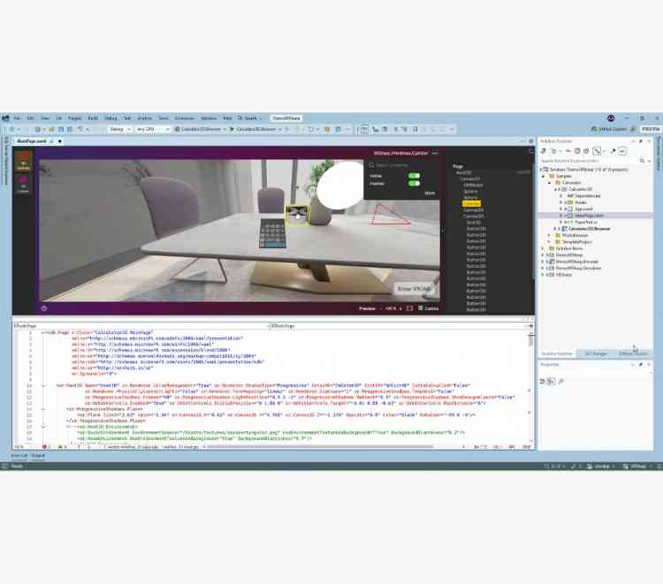Click the categorized icon in Properties panel

(x=542, y=381)
